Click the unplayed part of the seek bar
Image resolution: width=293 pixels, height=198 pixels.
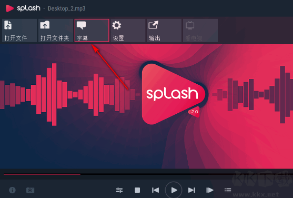[186, 174]
